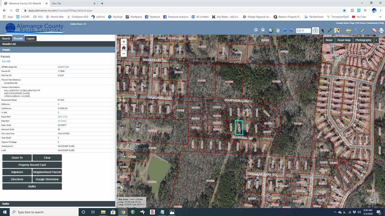Switch basemap to Photography
Image resolution: width=385 pixels, height=216 pixels.
[363, 40]
